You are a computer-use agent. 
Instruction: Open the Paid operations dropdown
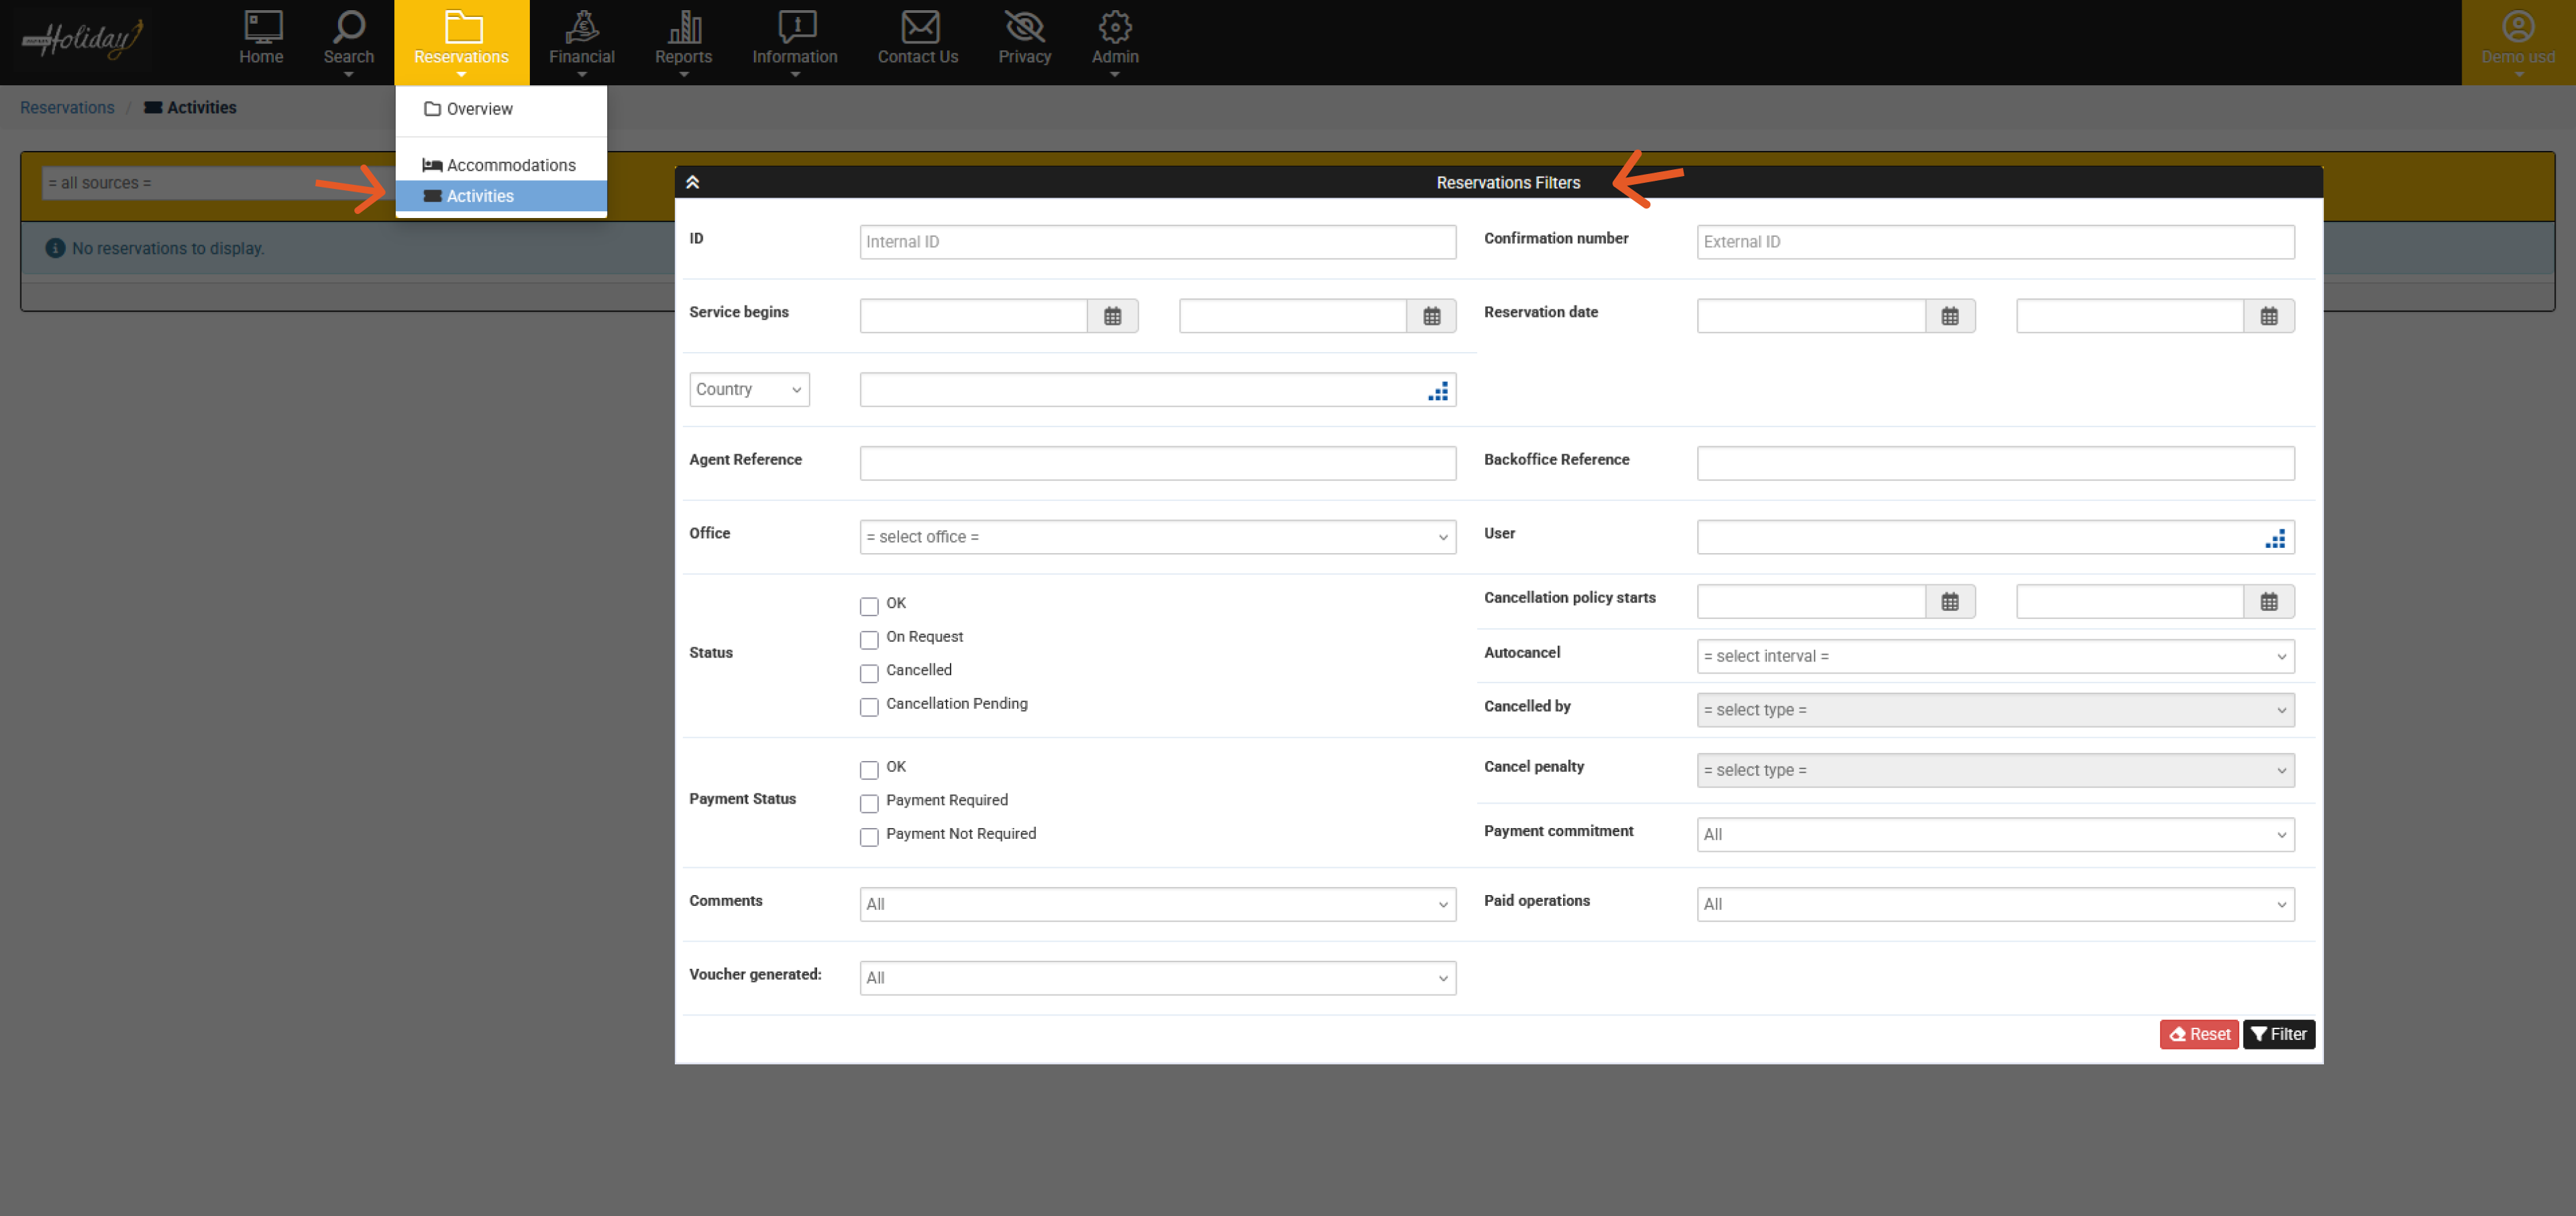1995,905
